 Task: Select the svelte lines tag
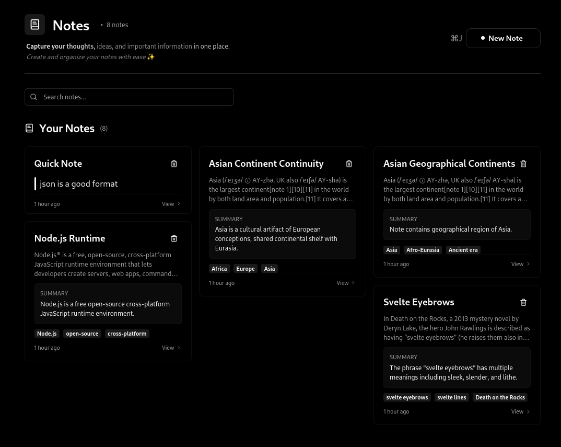coord(451,397)
